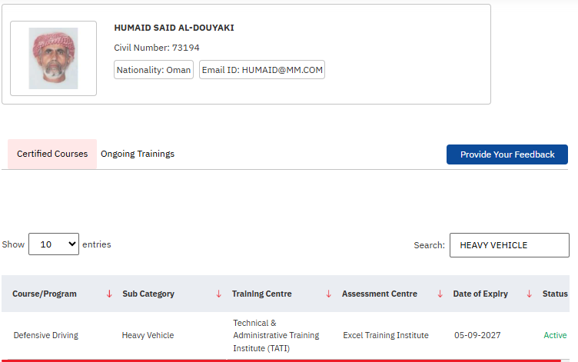This screenshot has height=362, width=578.
Task: Click the sort arrow beside Assessment Centre
Action: click(x=440, y=294)
